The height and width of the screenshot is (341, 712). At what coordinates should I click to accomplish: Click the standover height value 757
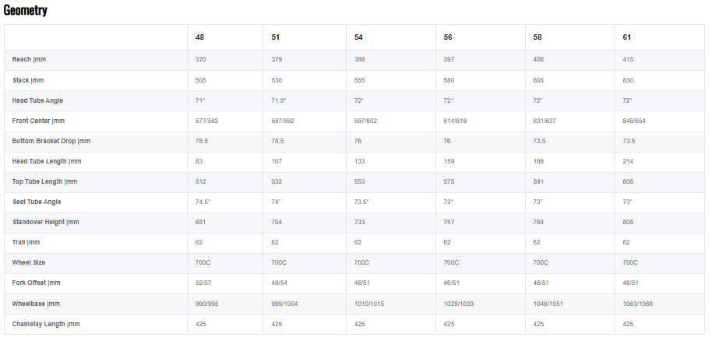[450, 222]
